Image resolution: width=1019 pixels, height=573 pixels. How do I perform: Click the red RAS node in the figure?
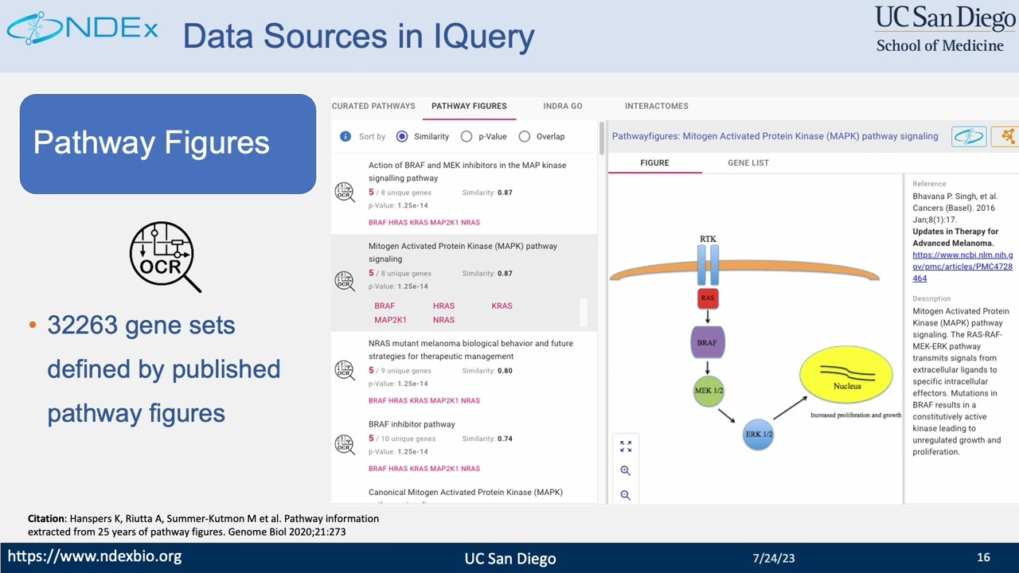tap(708, 298)
